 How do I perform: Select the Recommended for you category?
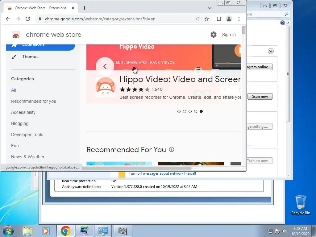pyautogui.click(x=34, y=101)
